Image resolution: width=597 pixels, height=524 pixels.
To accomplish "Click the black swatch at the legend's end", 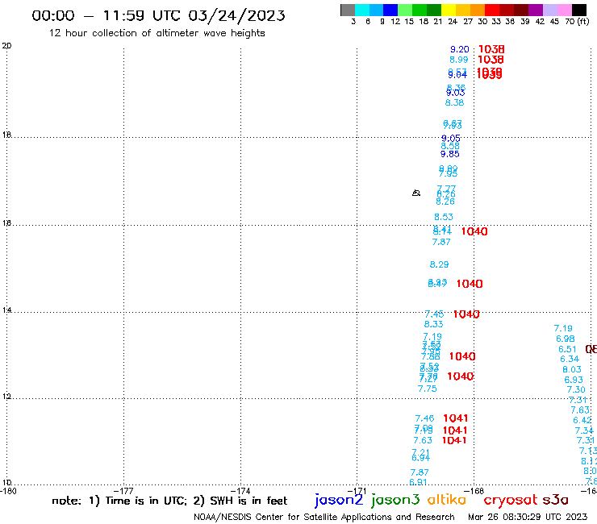I will coord(578,10).
